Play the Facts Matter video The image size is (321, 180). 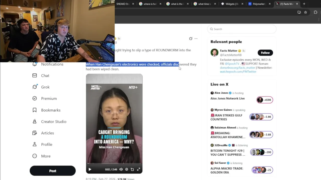point(90,169)
